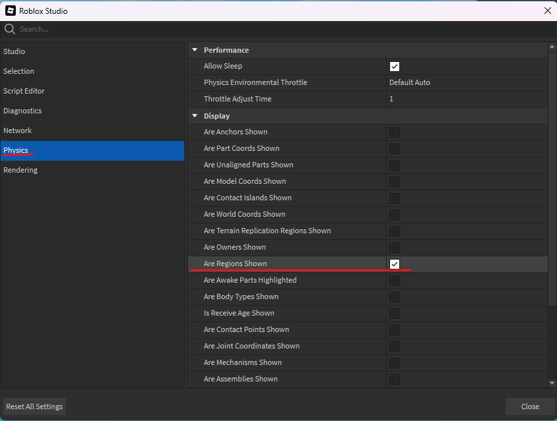Select the Allow Sleep label
This screenshot has height=421, width=557.
point(222,66)
